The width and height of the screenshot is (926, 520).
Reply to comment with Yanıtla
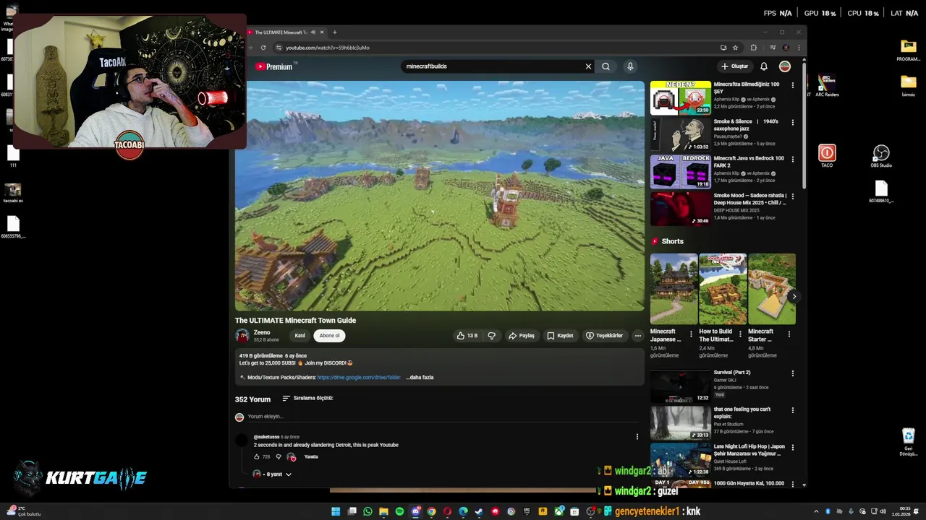pos(311,457)
